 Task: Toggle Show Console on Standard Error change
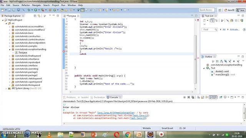tap(215, 97)
